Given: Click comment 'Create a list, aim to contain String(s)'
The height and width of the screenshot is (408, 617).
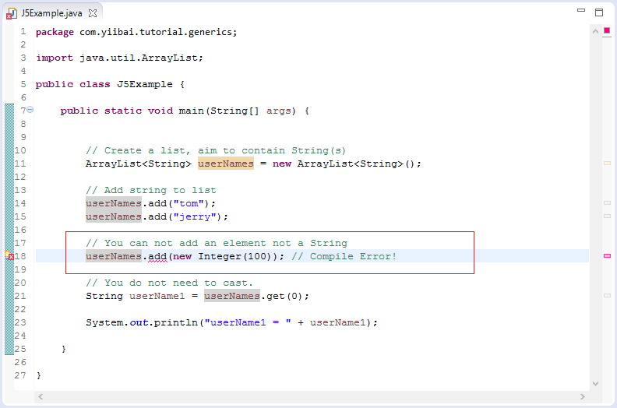Looking at the screenshot, I should pos(216,150).
